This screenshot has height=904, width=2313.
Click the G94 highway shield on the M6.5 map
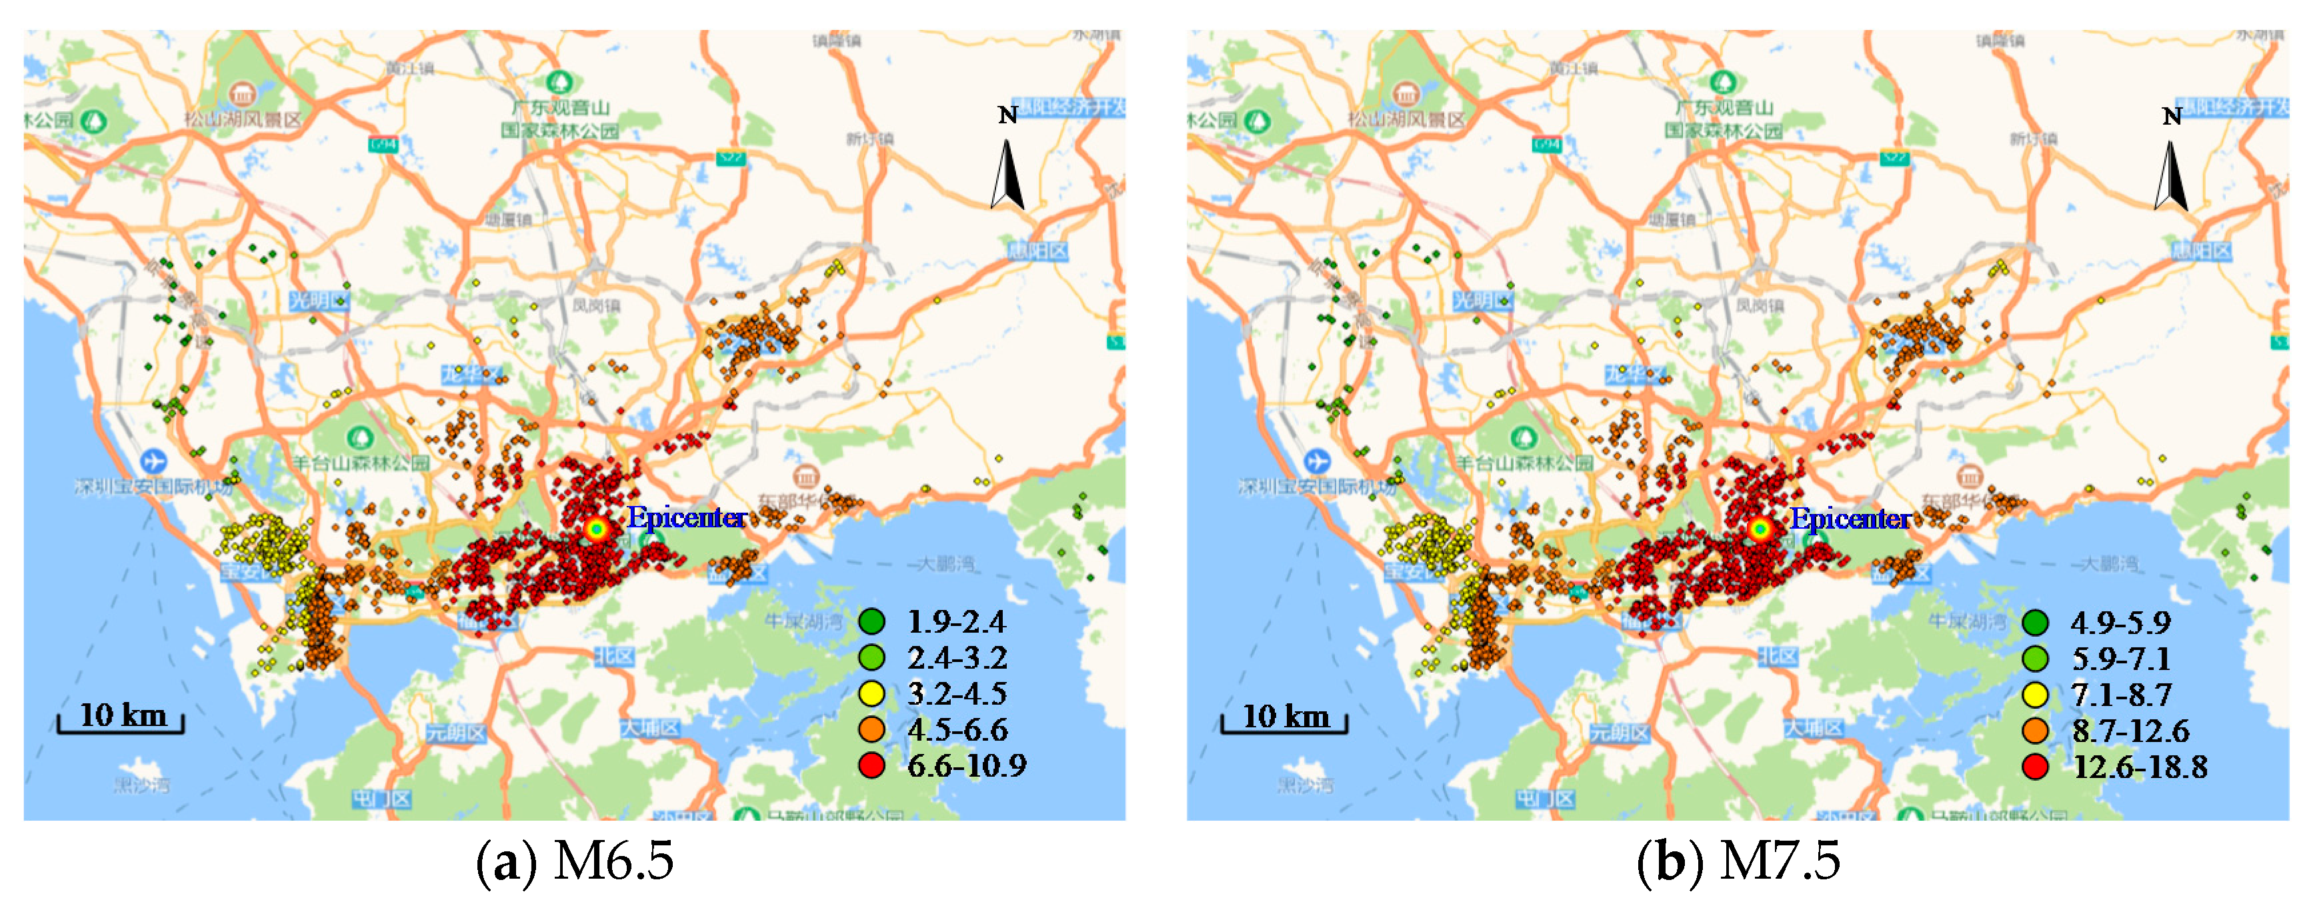tap(383, 145)
